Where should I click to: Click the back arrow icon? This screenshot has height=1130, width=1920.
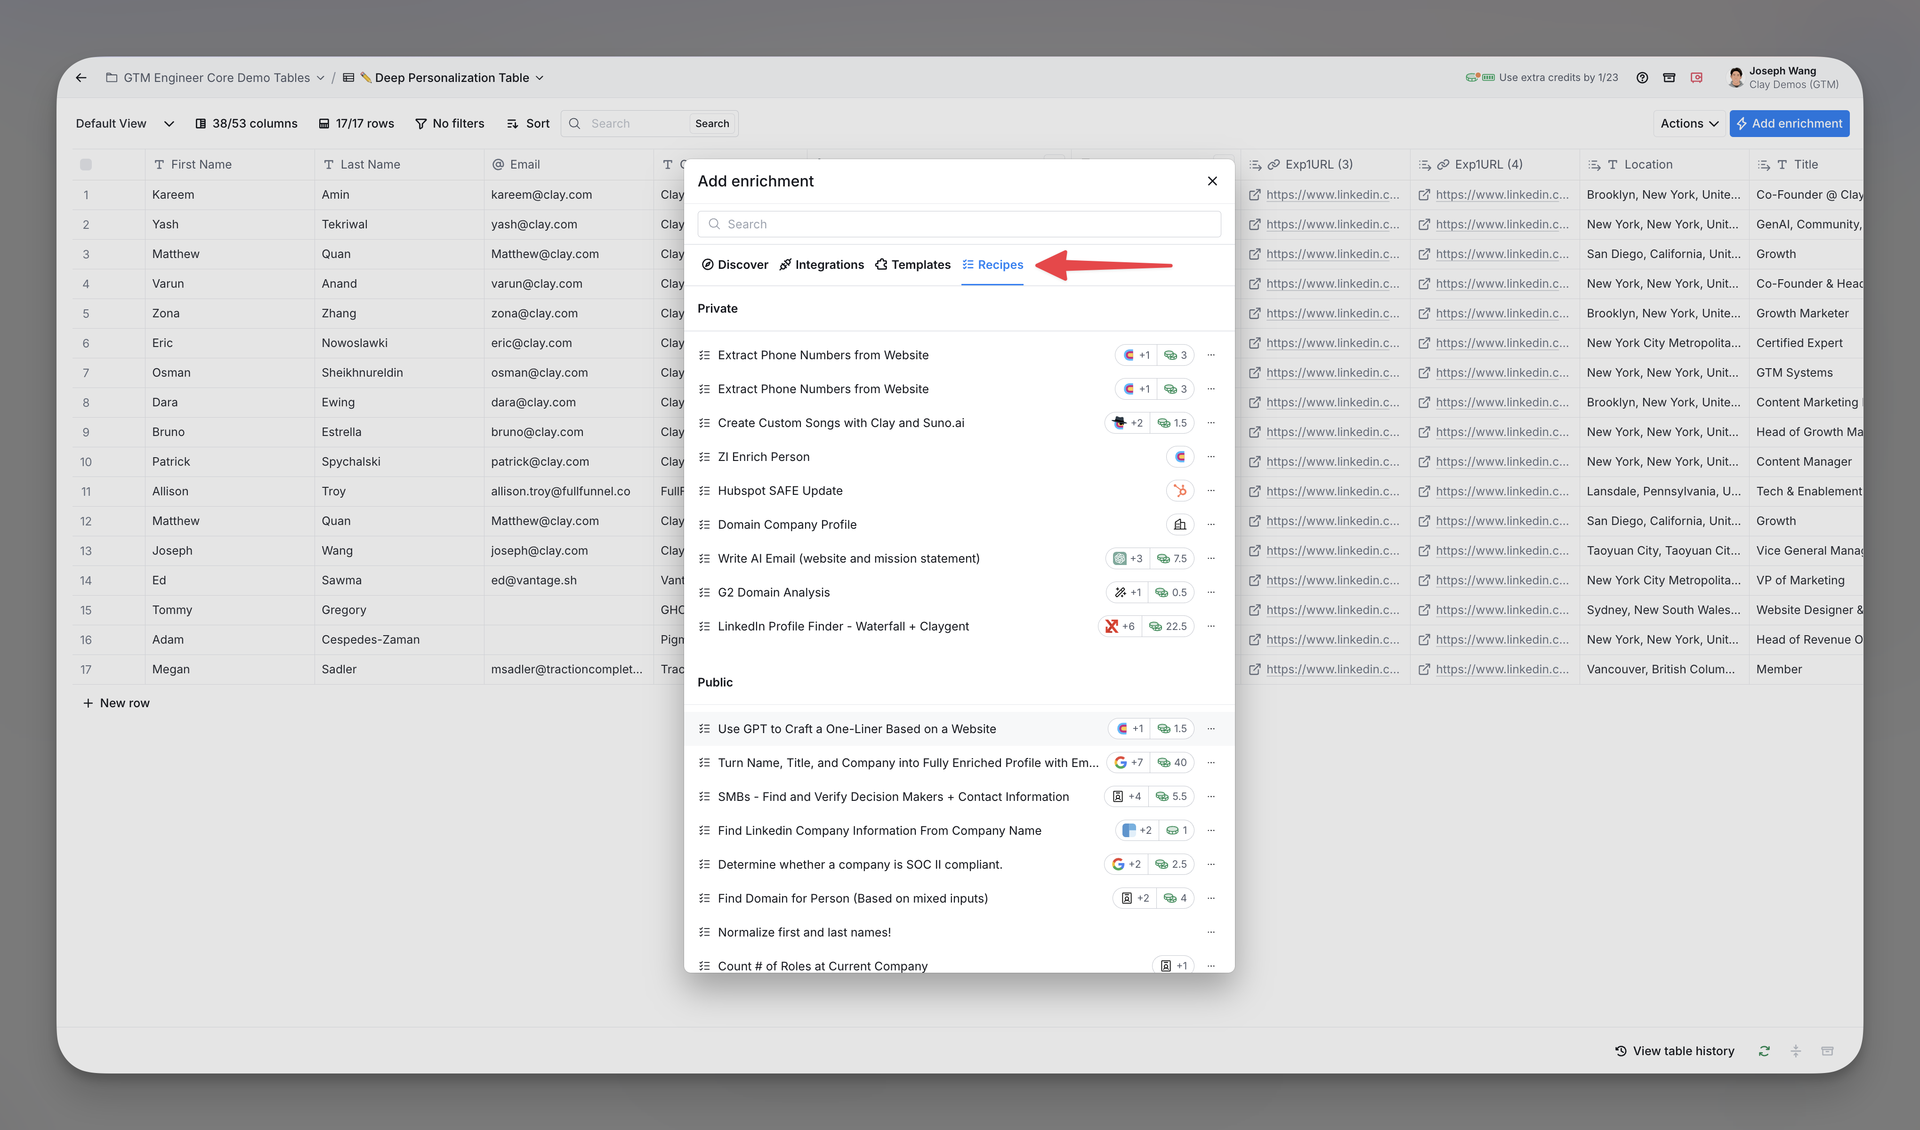tap(81, 78)
